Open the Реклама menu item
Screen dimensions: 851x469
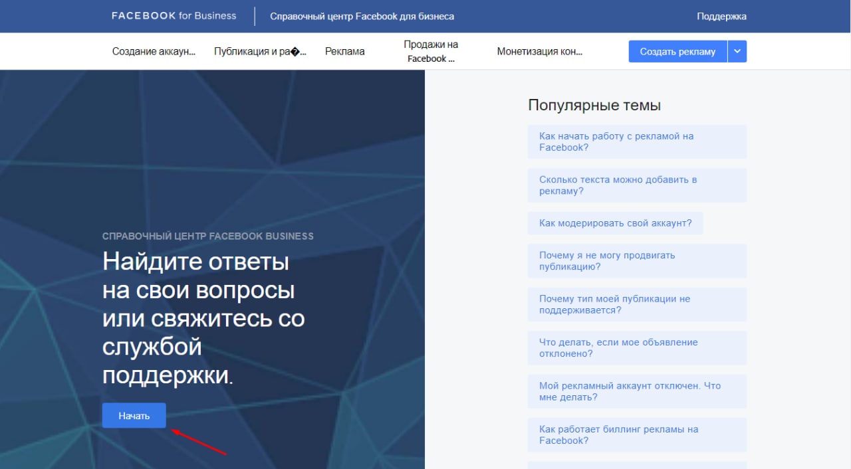click(344, 51)
